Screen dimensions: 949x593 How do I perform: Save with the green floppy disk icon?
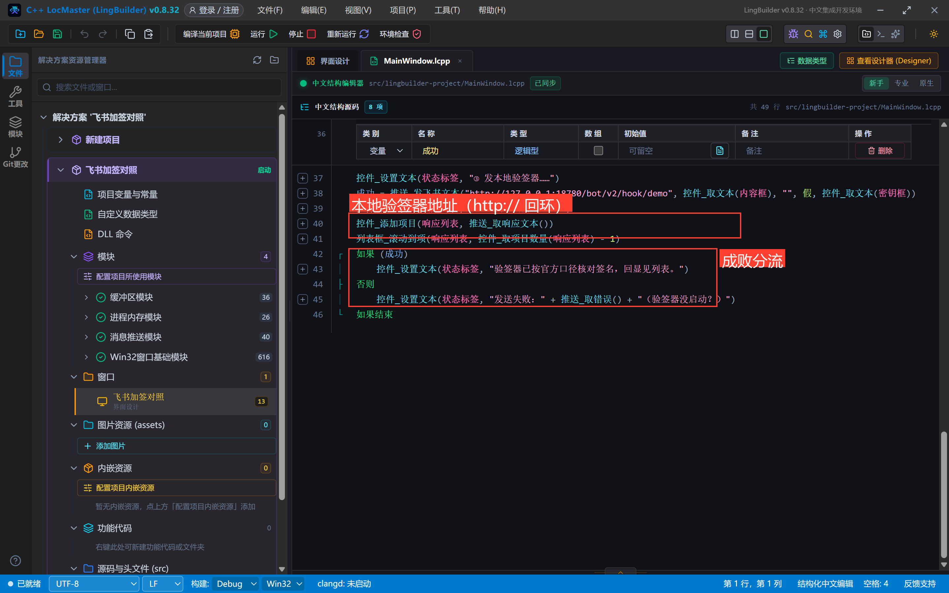[x=57, y=34]
